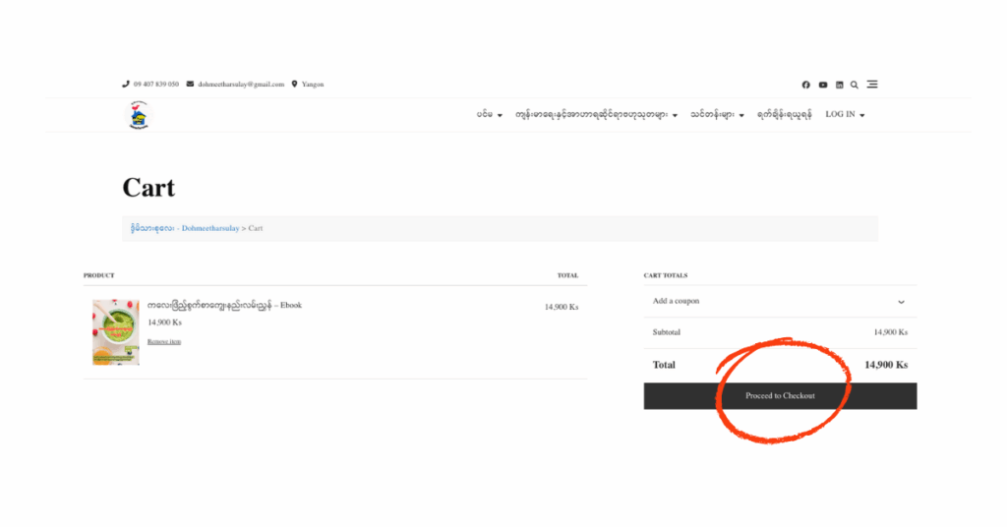Expand the ပင်မ menu dropdown
The image size is (1007, 527).
[x=489, y=115]
